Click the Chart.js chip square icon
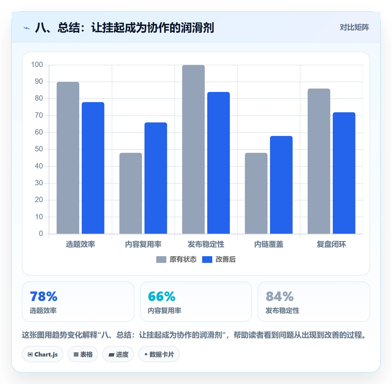 tap(30, 355)
